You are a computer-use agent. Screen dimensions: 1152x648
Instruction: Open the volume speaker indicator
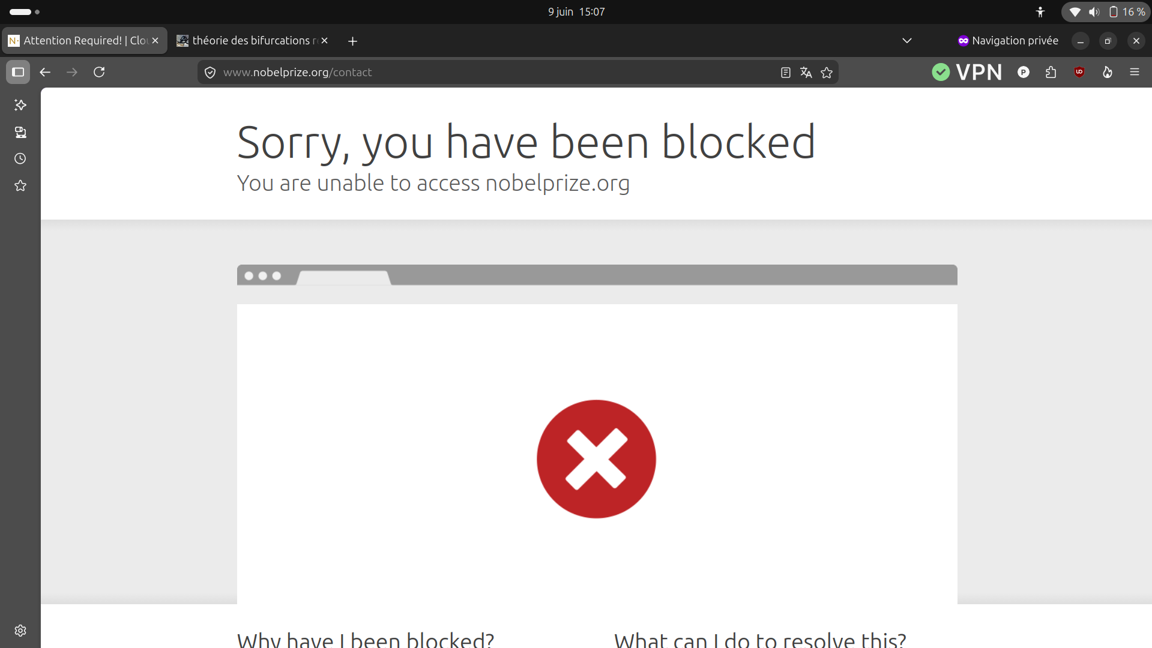1094,12
